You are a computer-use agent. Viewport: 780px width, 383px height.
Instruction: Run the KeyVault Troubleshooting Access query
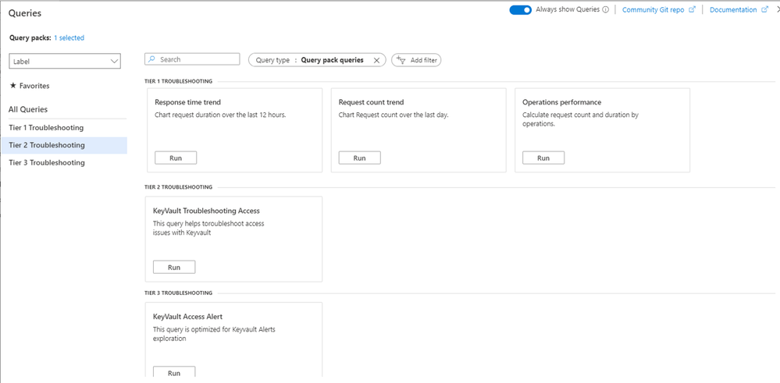pos(174,267)
